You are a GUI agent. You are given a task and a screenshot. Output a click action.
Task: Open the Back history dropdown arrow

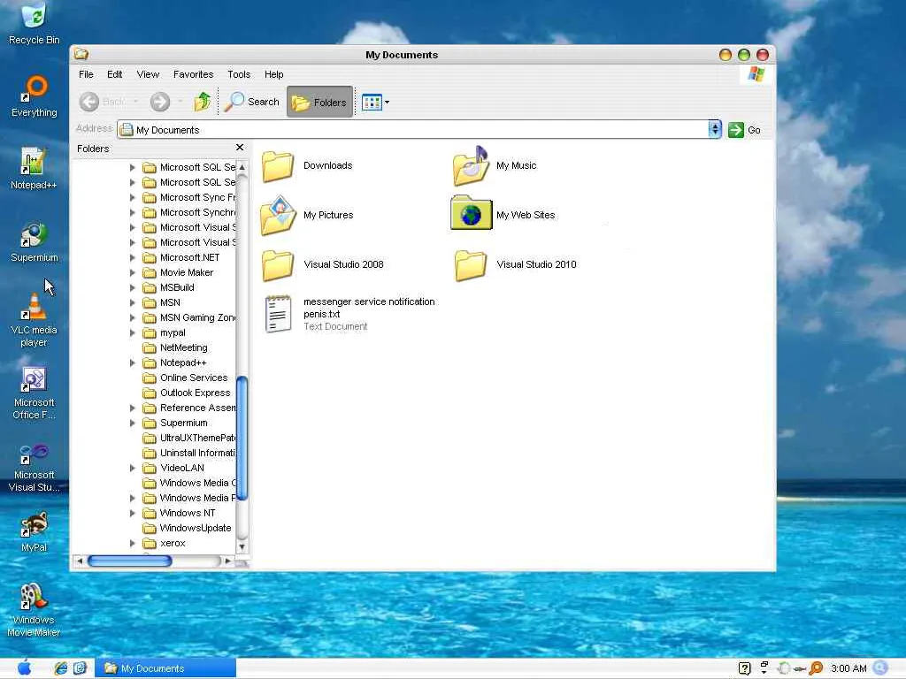click(x=135, y=102)
